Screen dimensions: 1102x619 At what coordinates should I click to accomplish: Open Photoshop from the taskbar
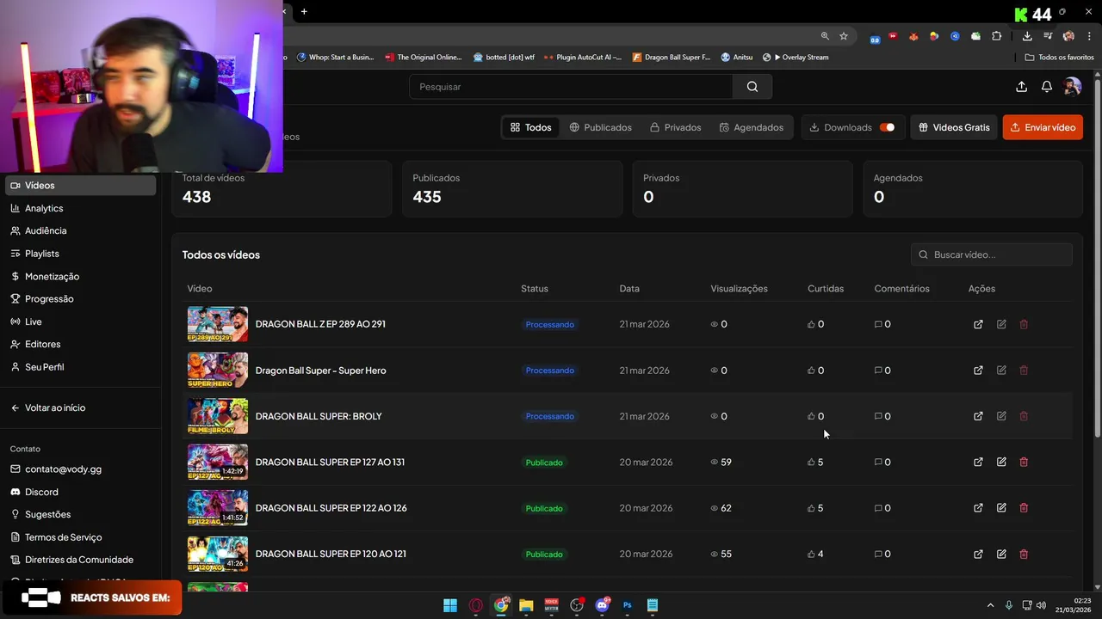pyautogui.click(x=628, y=605)
